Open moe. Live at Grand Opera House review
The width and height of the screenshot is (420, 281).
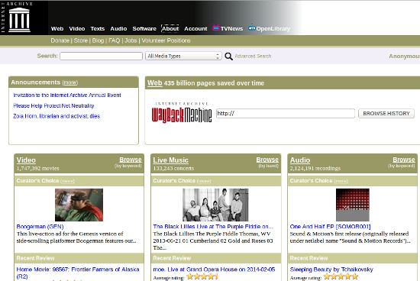pos(214,270)
